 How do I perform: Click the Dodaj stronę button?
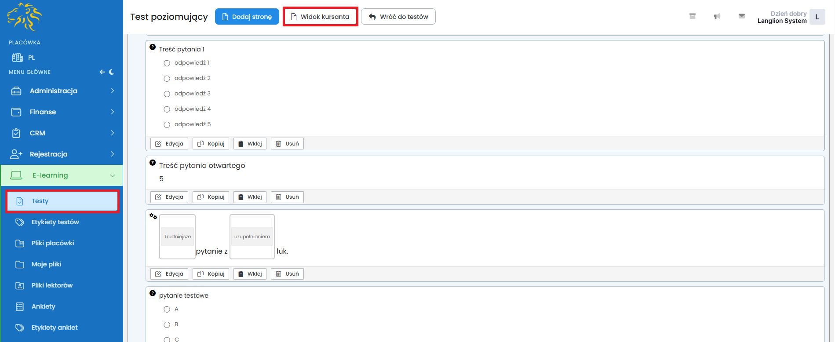tap(247, 17)
